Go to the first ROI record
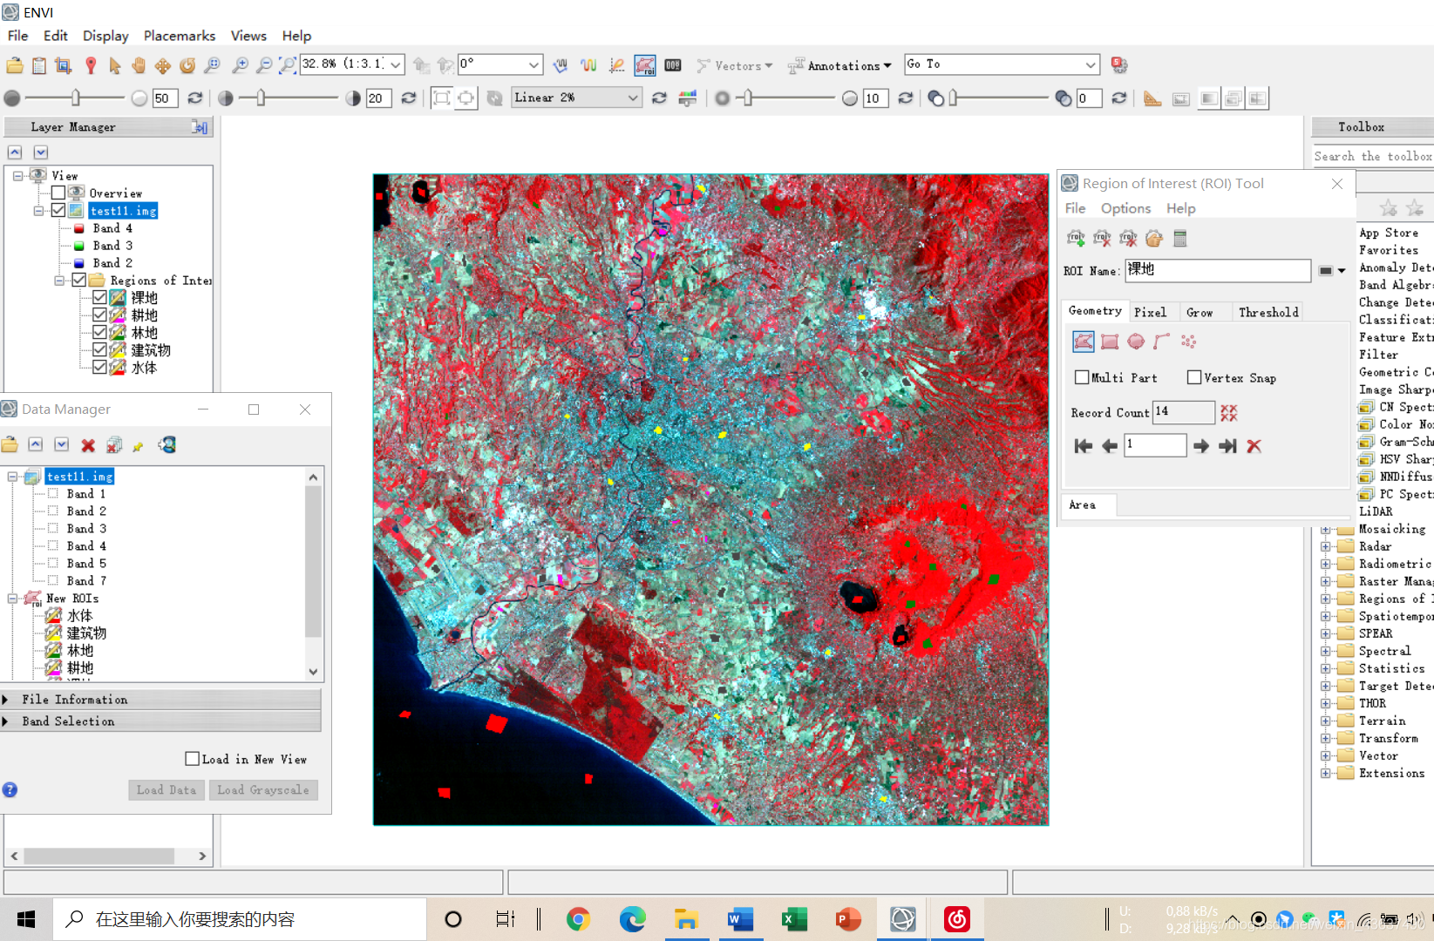Image resolution: width=1434 pixels, height=941 pixels. (1084, 446)
